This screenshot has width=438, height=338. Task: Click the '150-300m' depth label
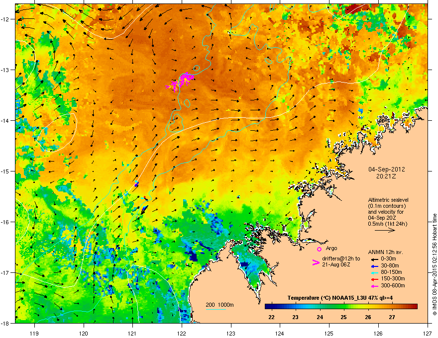coord(393,278)
